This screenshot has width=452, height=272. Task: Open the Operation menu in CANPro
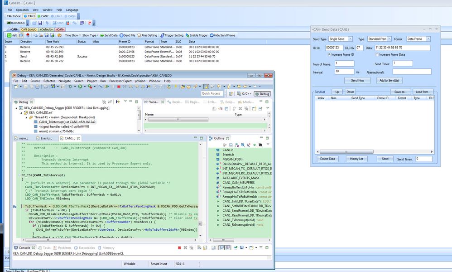[22, 10]
